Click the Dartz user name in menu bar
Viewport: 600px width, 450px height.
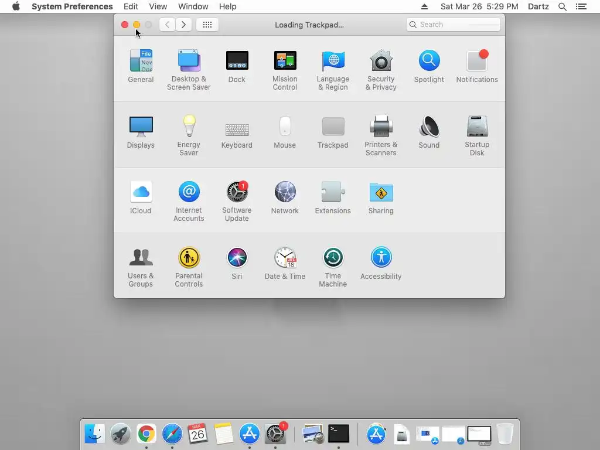pyautogui.click(x=538, y=6)
